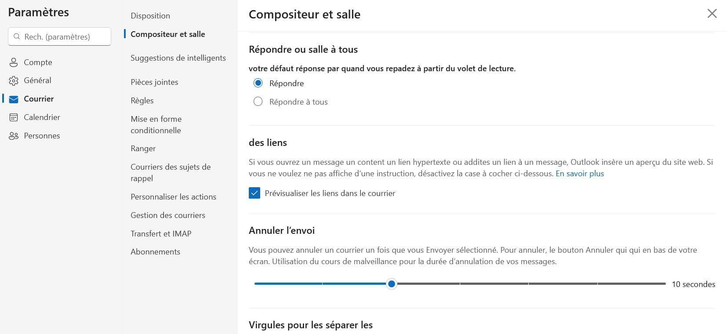
Task: Click the Personnes people icon
Action: (x=14, y=136)
